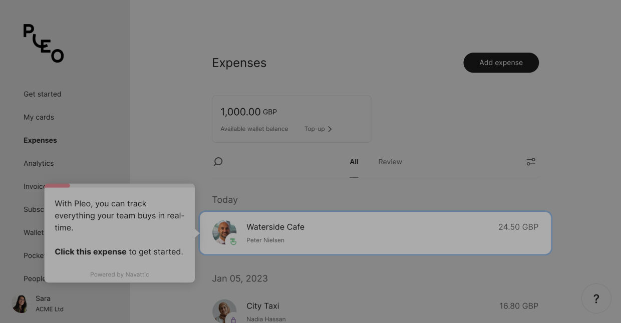Click the green receipt badge on Waterside Cafe

(x=233, y=241)
